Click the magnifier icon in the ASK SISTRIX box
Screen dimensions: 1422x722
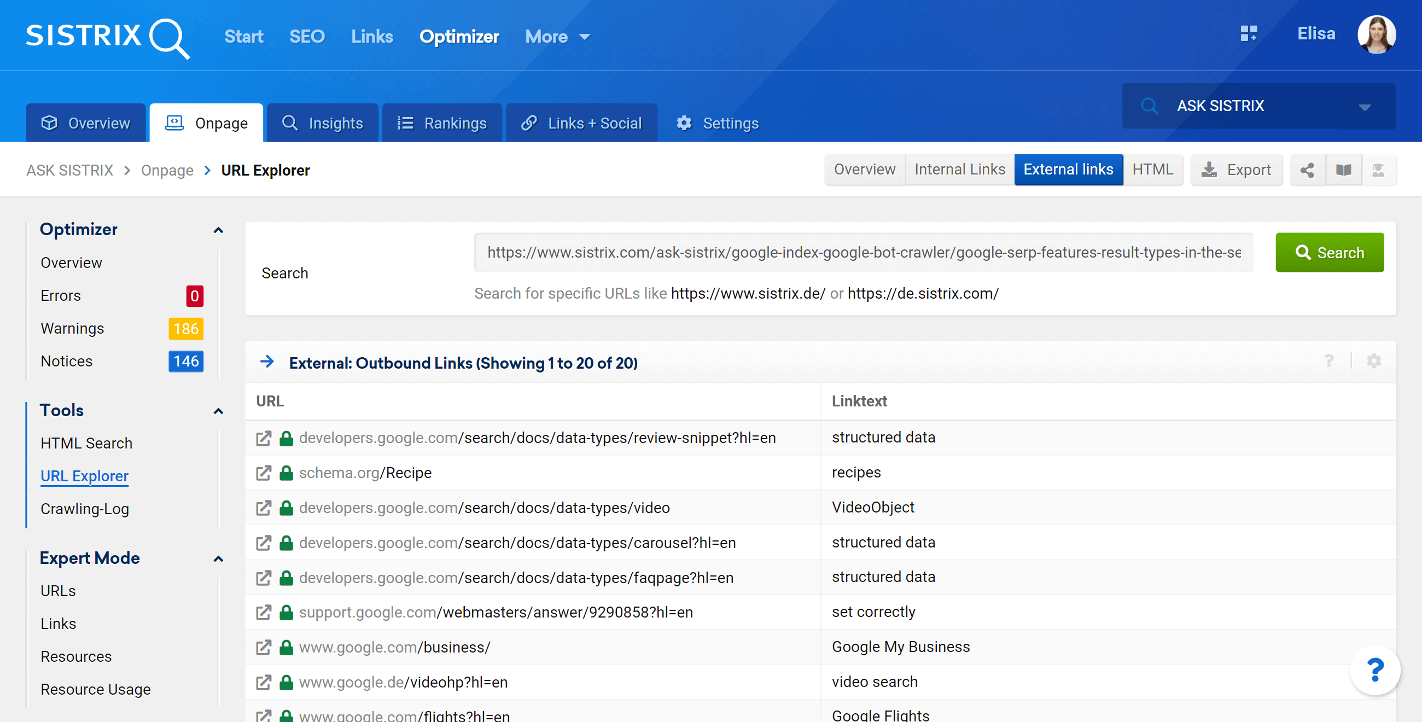click(1149, 106)
